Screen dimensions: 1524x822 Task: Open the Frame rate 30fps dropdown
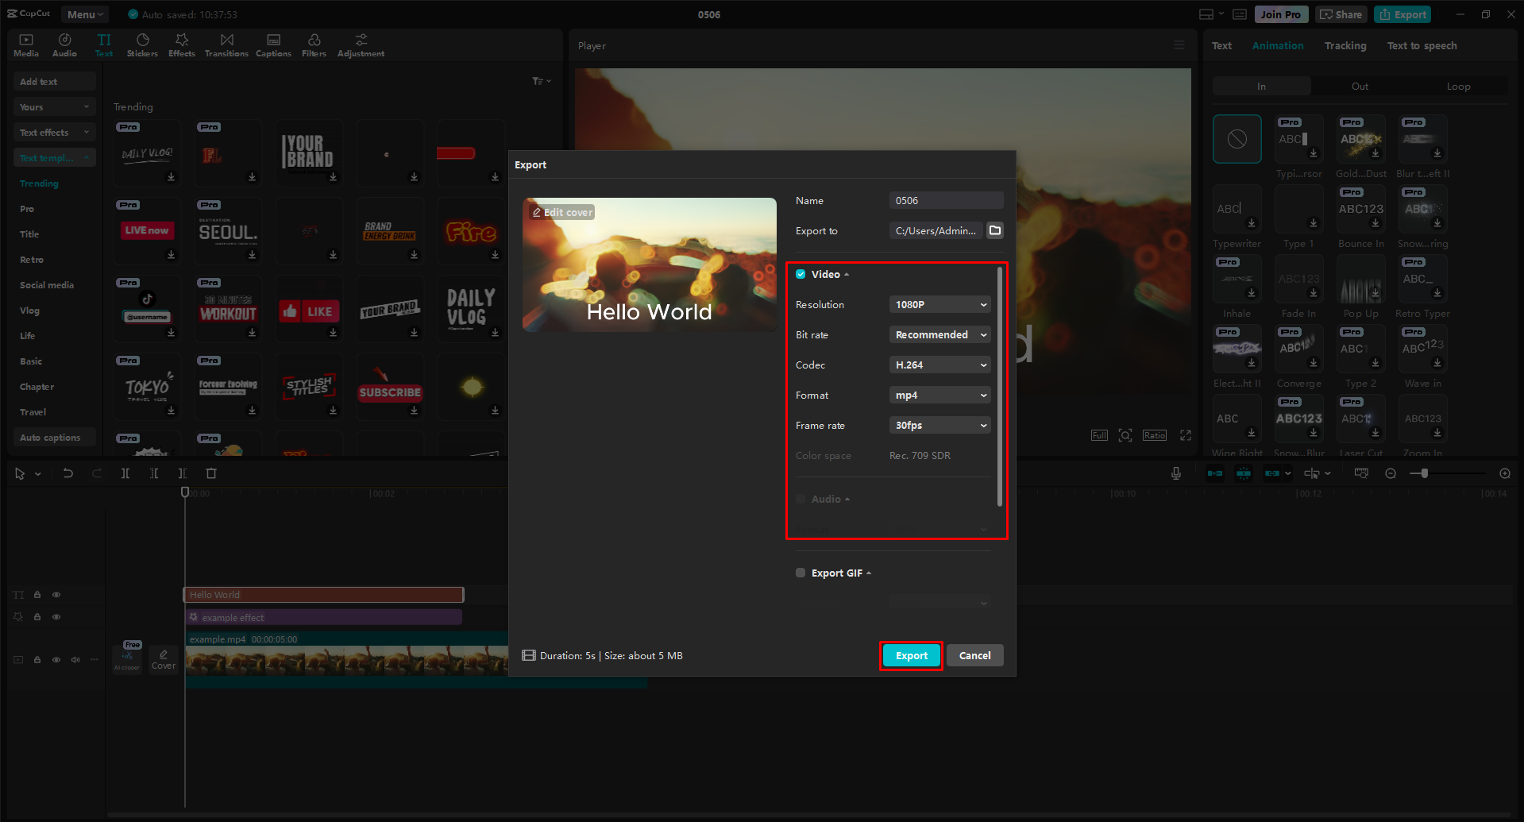click(x=940, y=425)
